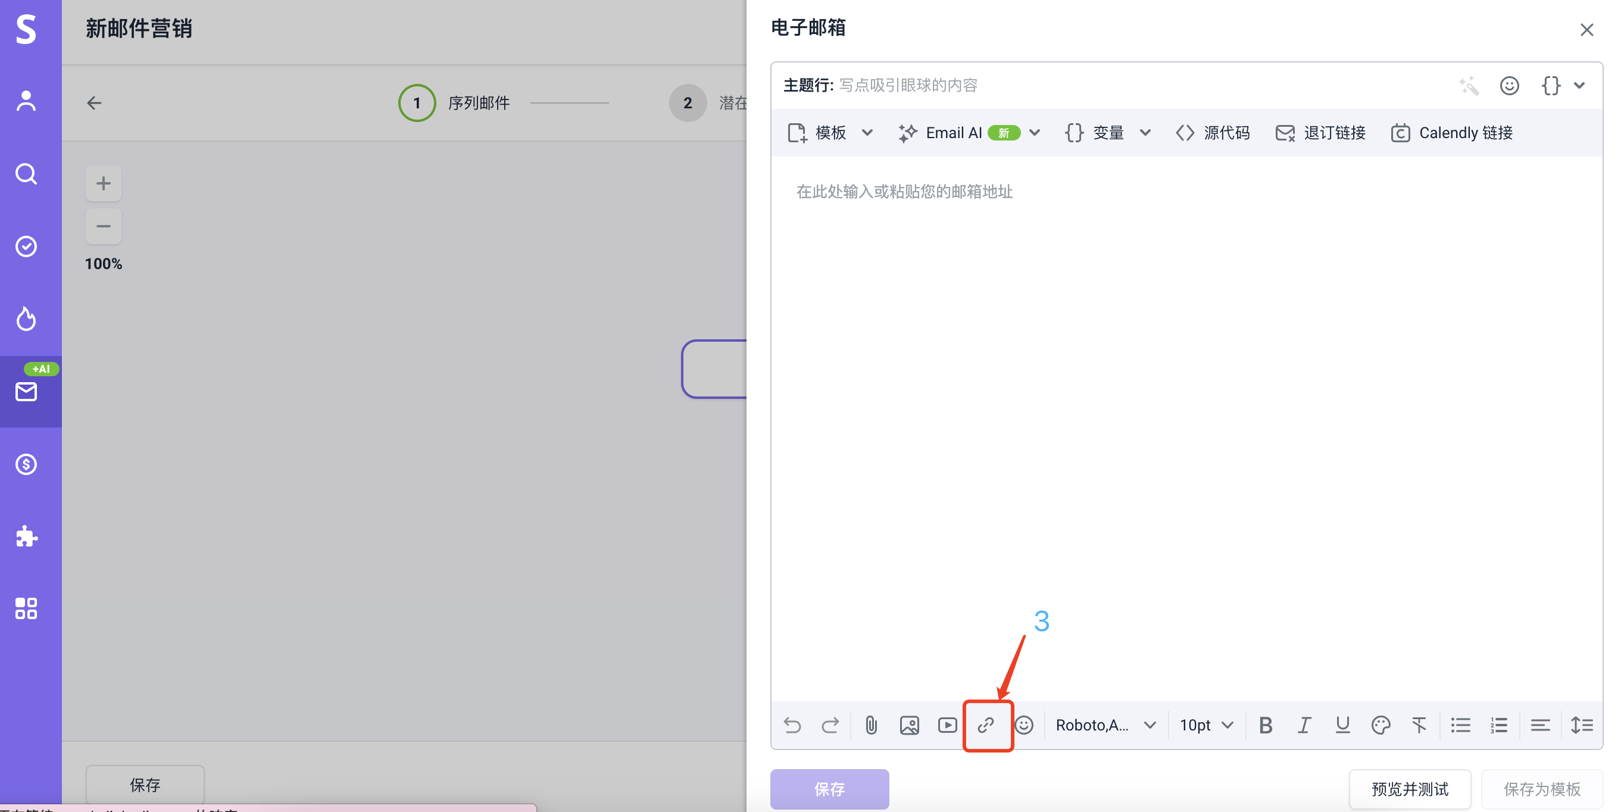Open the Email AI dropdown

point(969,132)
